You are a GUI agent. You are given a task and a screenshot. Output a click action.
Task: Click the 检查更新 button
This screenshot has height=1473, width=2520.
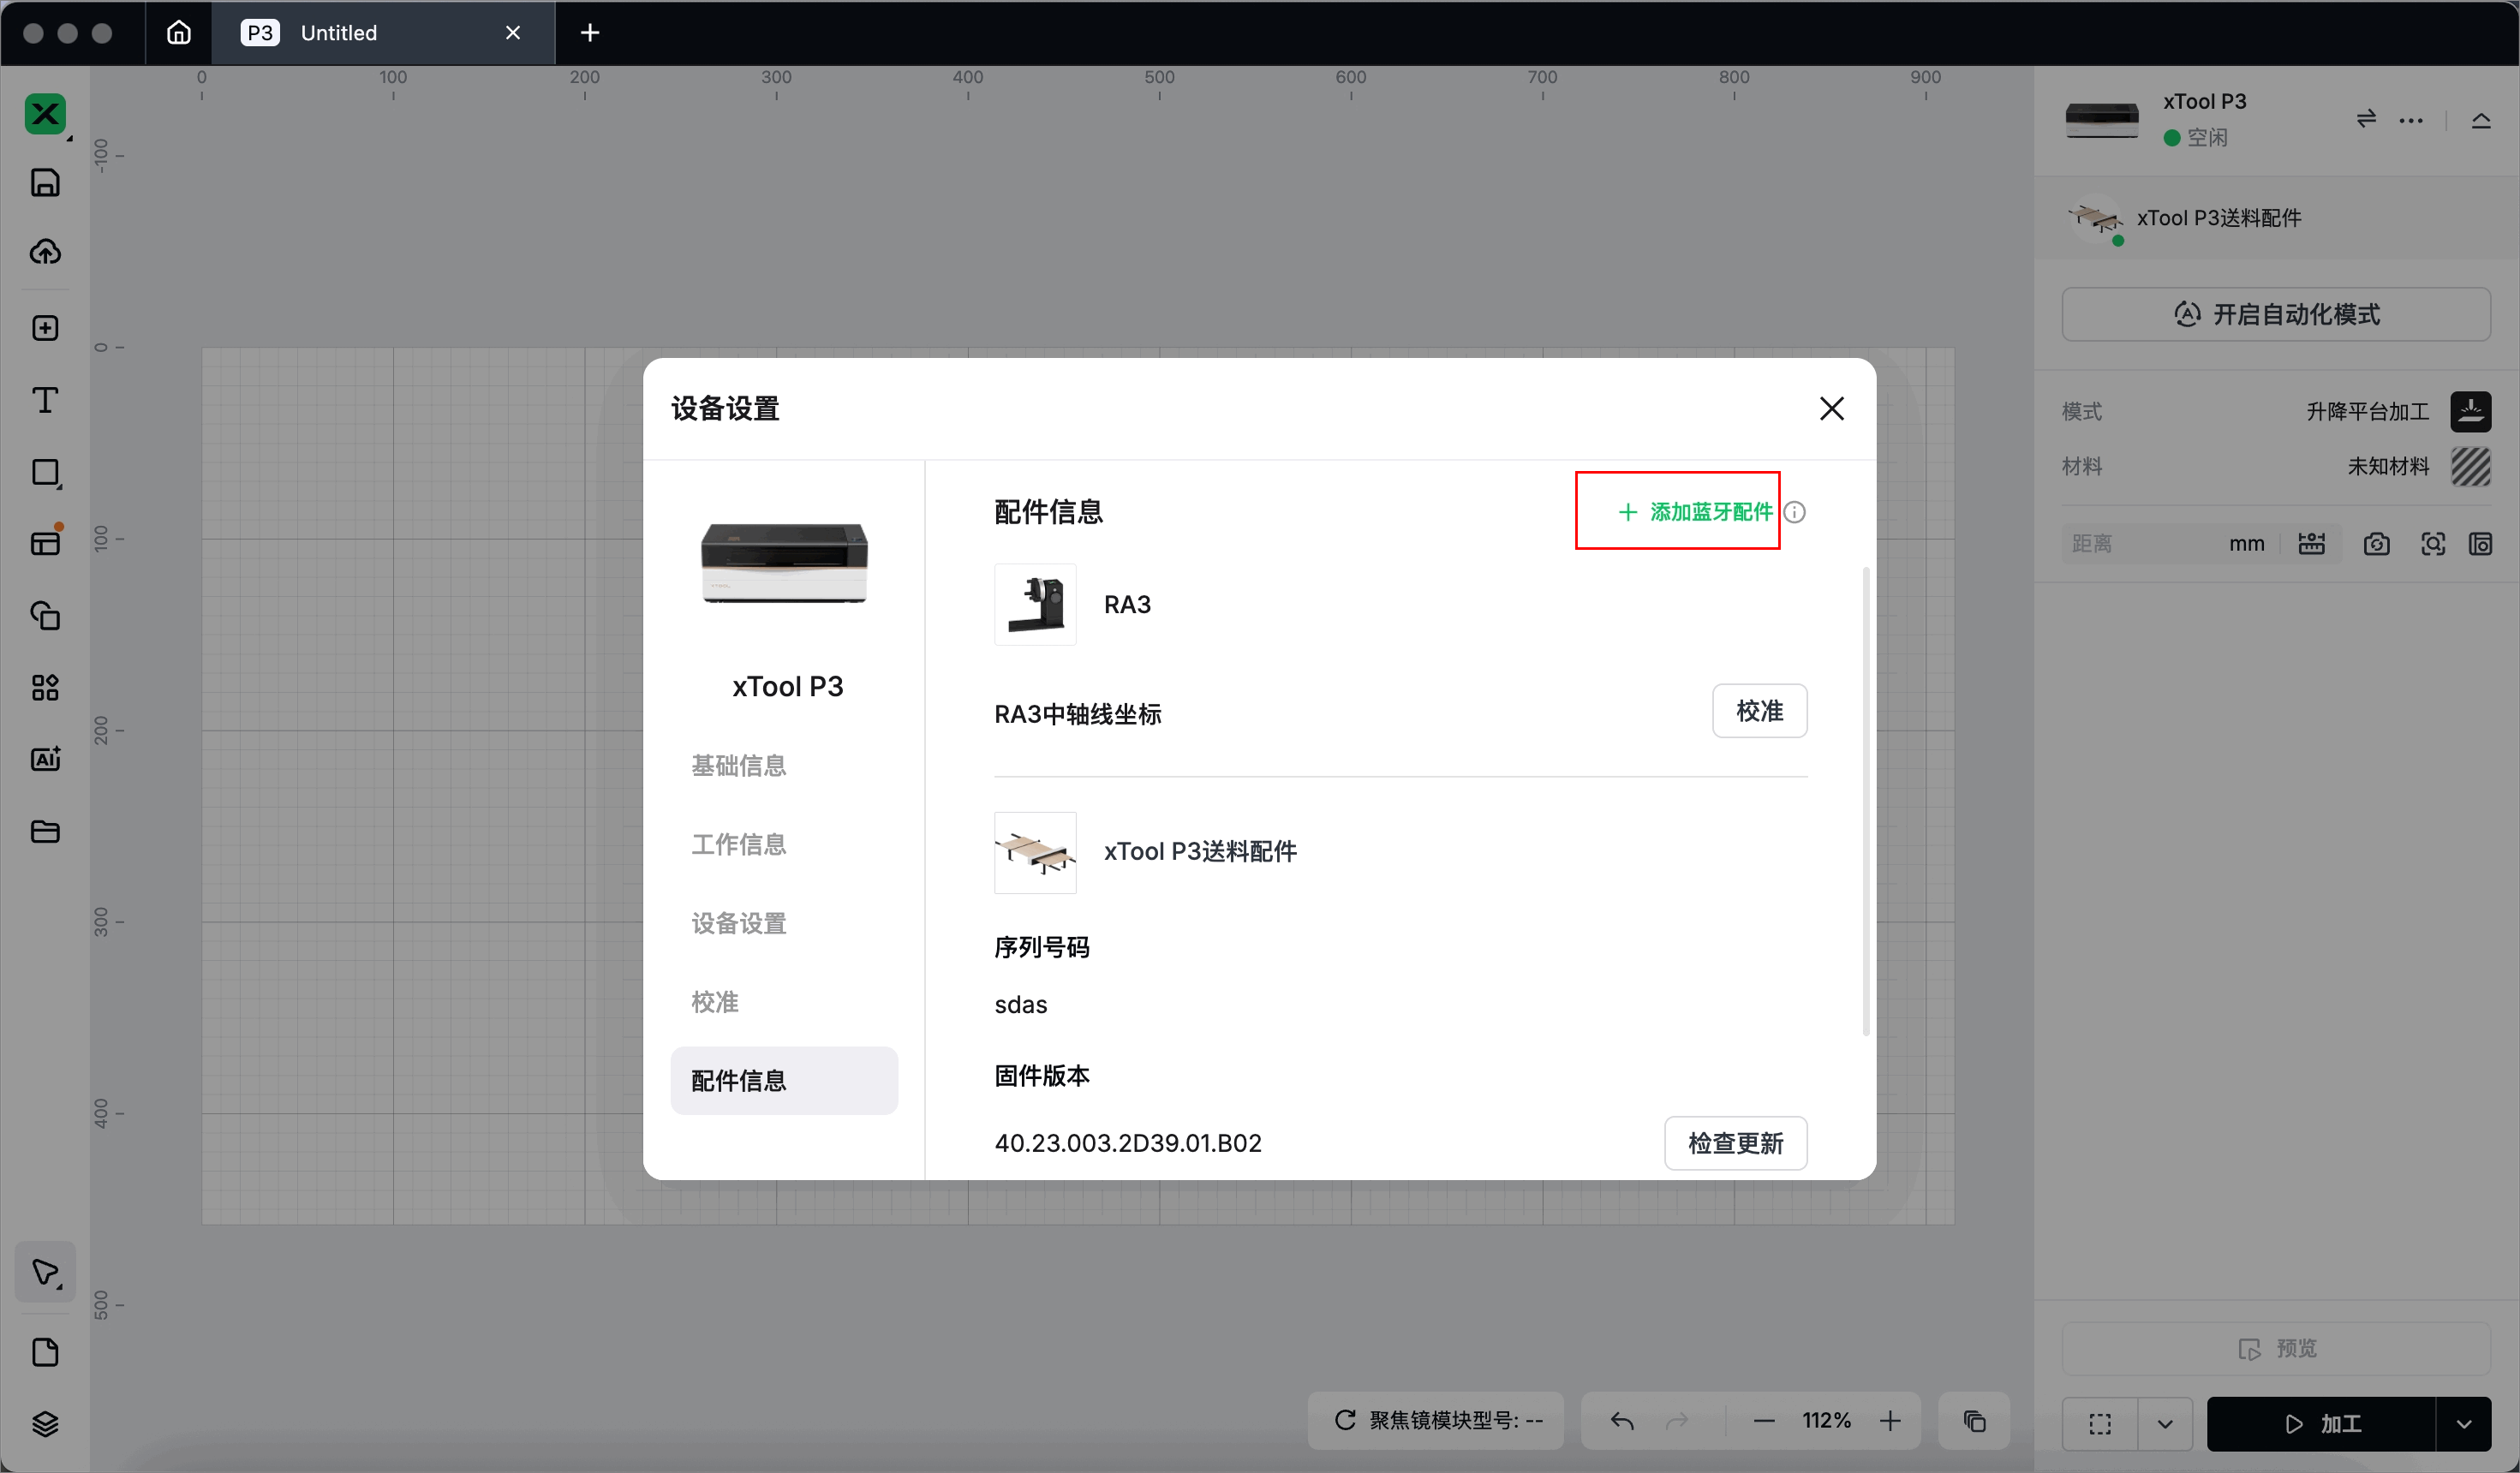(1735, 1143)
